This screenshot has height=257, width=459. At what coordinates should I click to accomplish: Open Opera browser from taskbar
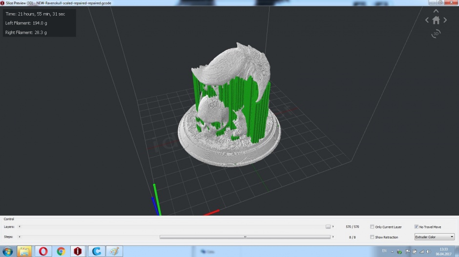[x=43, y=251]
